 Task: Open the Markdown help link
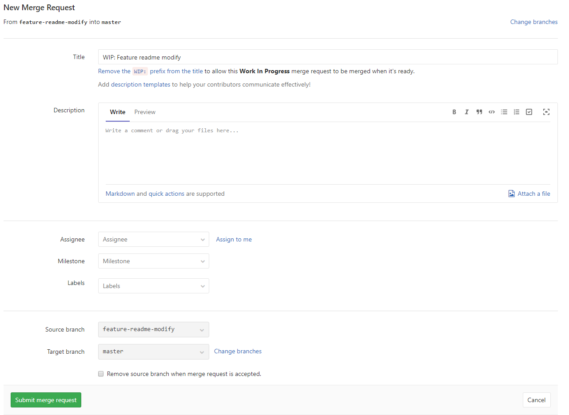(120, 194)
